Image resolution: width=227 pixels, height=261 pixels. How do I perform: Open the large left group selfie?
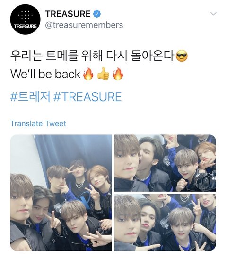click(61, 193)
